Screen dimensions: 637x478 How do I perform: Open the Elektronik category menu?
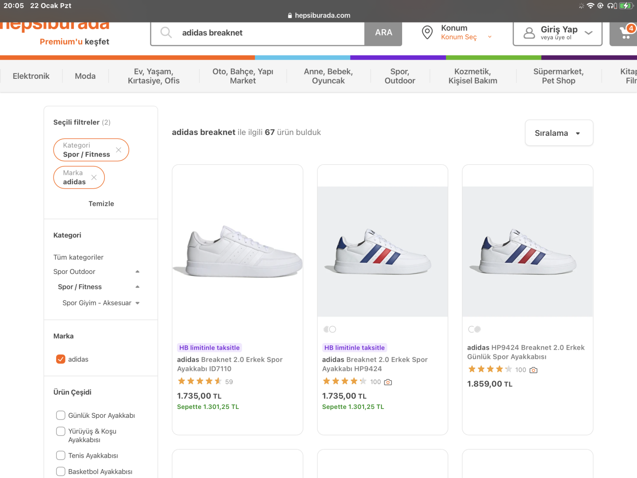pyautogui.click(x=31, y=76)
